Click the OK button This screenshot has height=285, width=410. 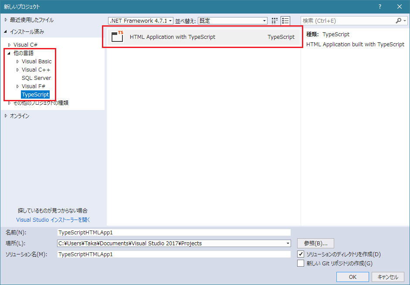click(352, 277)
